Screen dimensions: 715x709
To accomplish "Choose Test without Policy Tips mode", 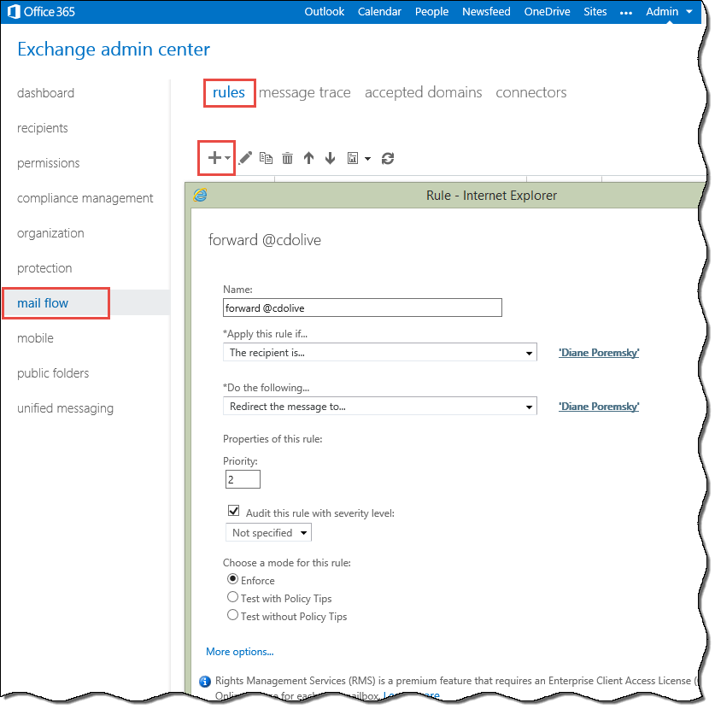I will pos(232,616).
